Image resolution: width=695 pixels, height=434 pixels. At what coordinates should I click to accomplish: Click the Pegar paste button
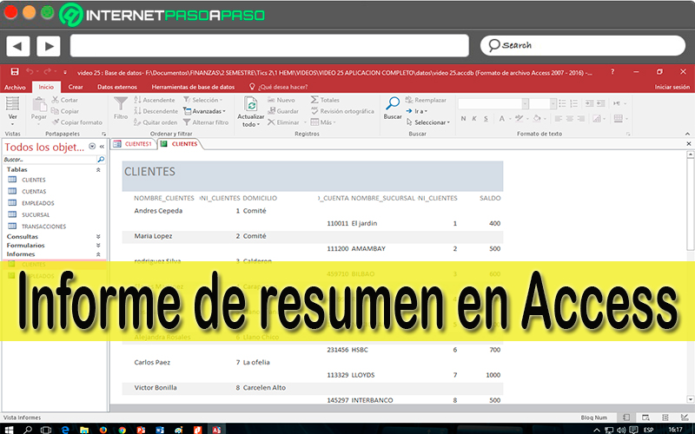point(39,111)
